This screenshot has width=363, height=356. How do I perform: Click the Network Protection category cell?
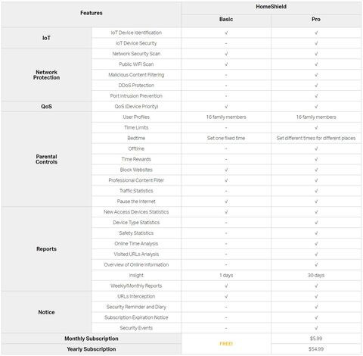pos(46,75)
